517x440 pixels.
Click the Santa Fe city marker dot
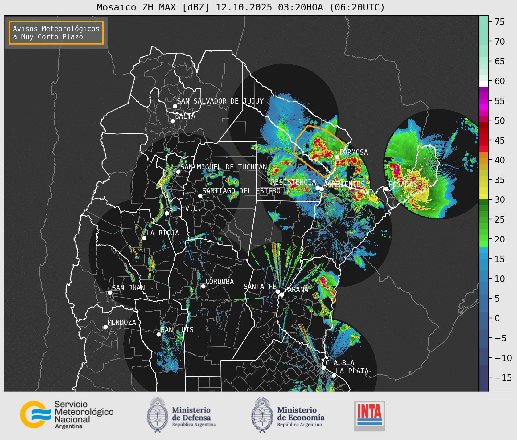(x=278, y=291)
